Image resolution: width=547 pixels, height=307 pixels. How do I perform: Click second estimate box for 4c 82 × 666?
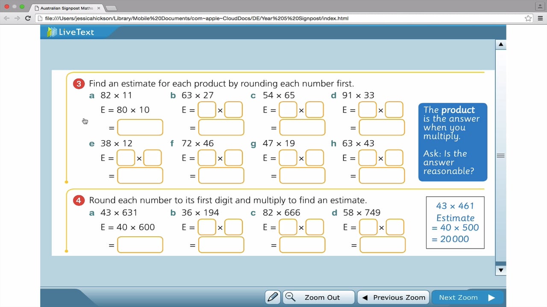[x=315, y=227]
